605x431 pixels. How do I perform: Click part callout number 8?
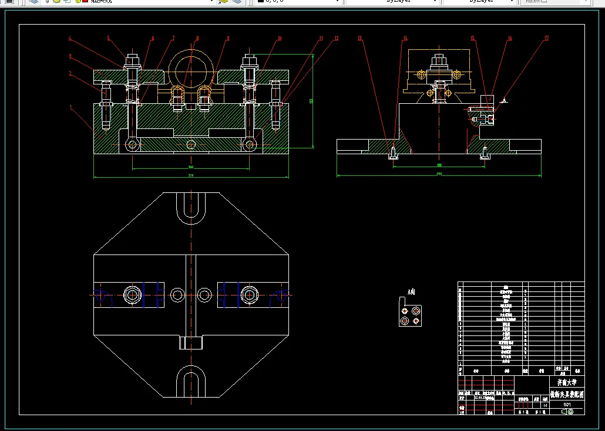(197, 38)
